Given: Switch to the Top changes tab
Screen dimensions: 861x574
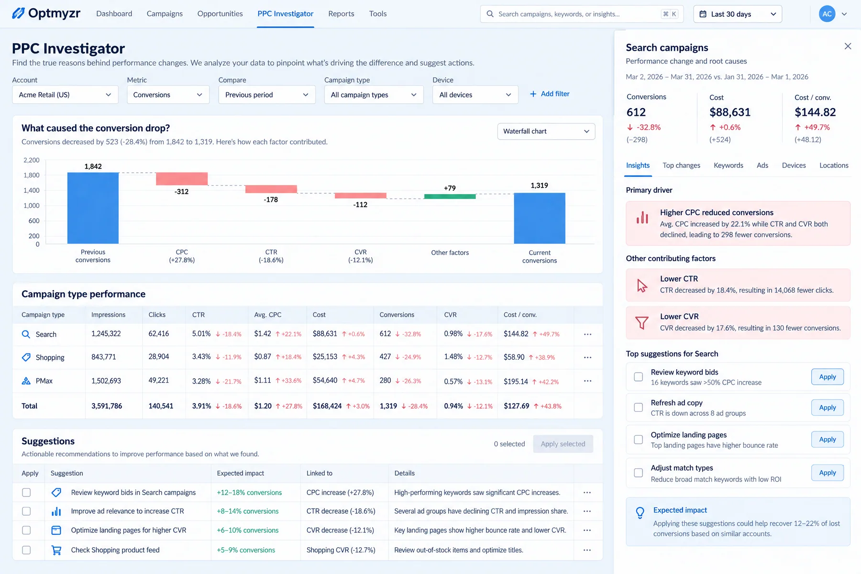Looking at the screenshot, I should 681,165.
